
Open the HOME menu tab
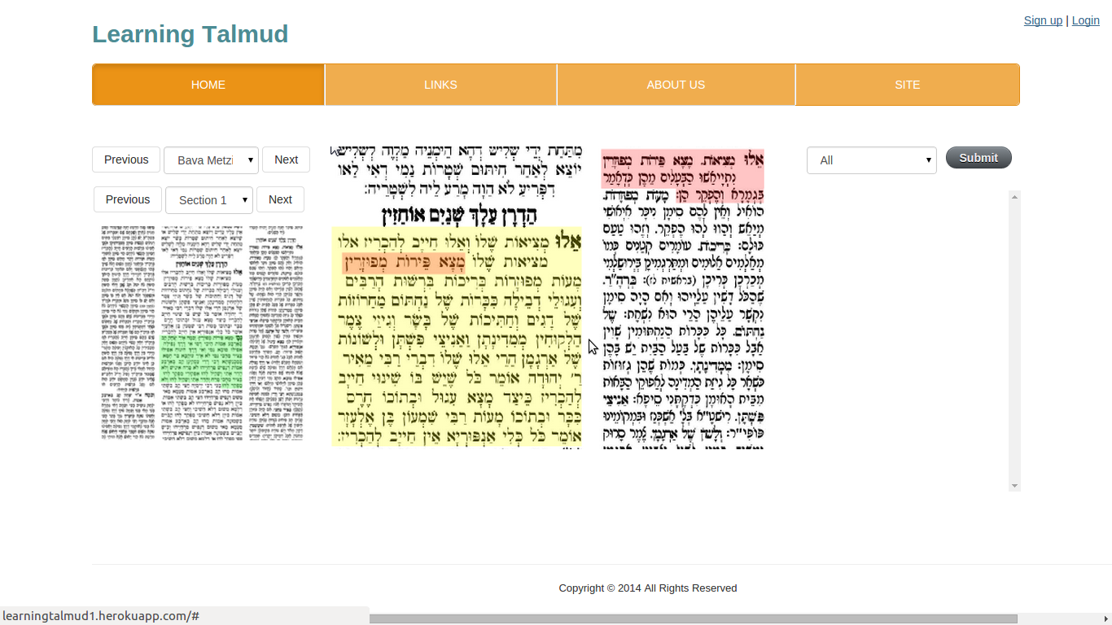coord(208,85)
